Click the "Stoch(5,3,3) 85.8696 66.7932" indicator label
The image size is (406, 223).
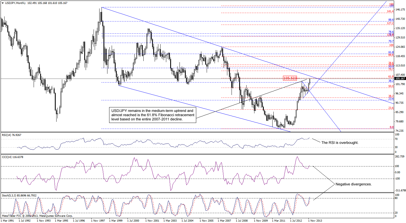(x=19, y=195)
